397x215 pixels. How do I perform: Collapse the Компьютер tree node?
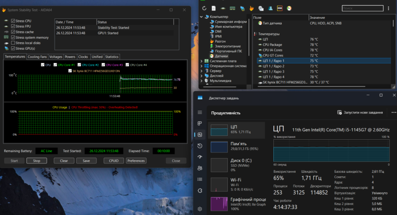202,17
